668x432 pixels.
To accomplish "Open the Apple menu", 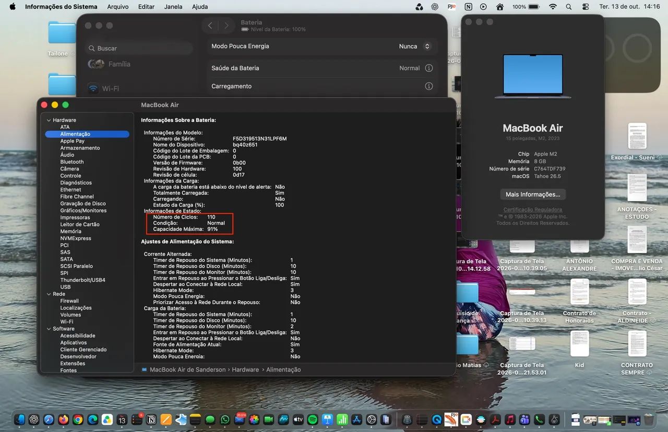I will tap(13, 7).
